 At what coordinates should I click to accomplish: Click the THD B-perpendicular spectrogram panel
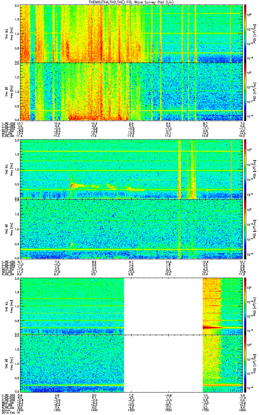(131, 169)
